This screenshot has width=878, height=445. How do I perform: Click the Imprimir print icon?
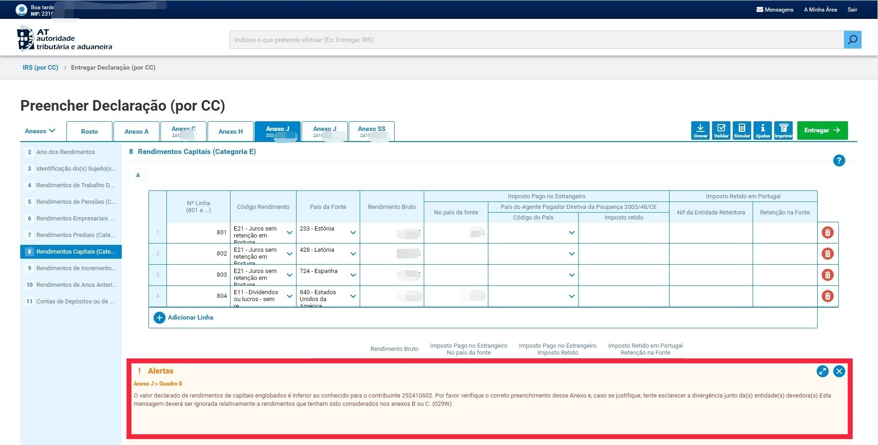(x=783, y=130)
